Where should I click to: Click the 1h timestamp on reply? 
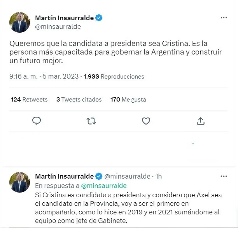[158, 176]
